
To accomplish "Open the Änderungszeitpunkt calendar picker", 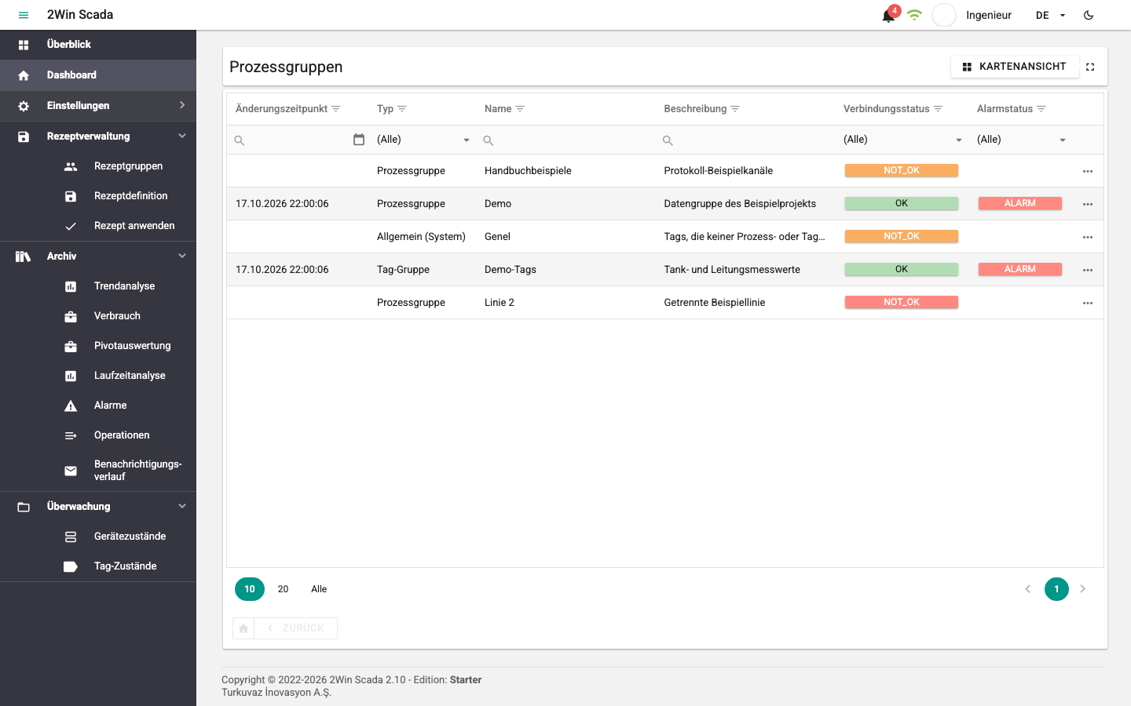I will (359, 140).
